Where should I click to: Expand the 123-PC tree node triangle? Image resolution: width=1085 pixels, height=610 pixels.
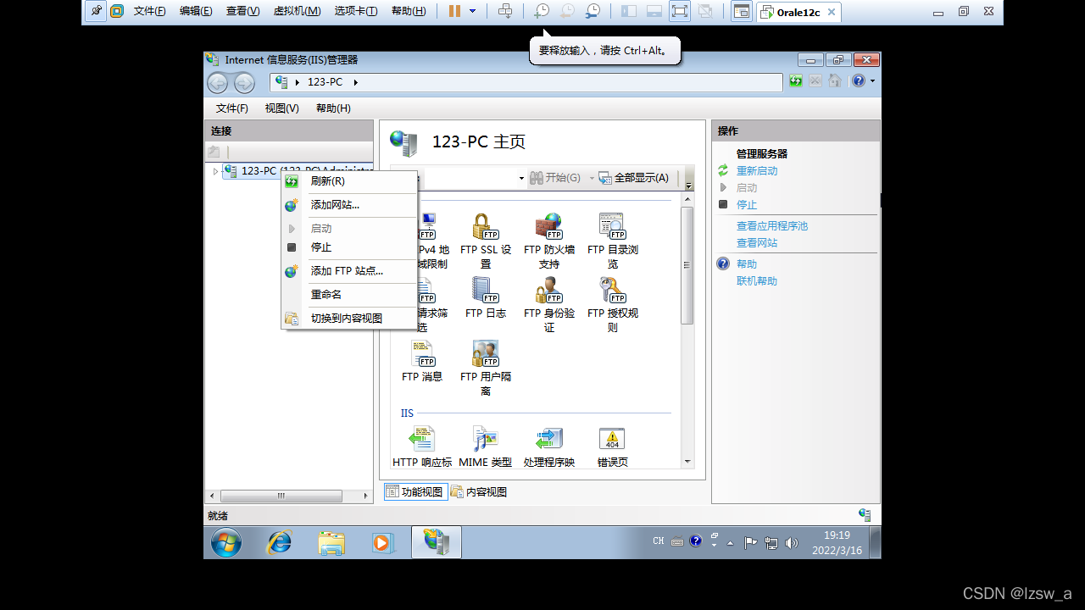[214, 171]
